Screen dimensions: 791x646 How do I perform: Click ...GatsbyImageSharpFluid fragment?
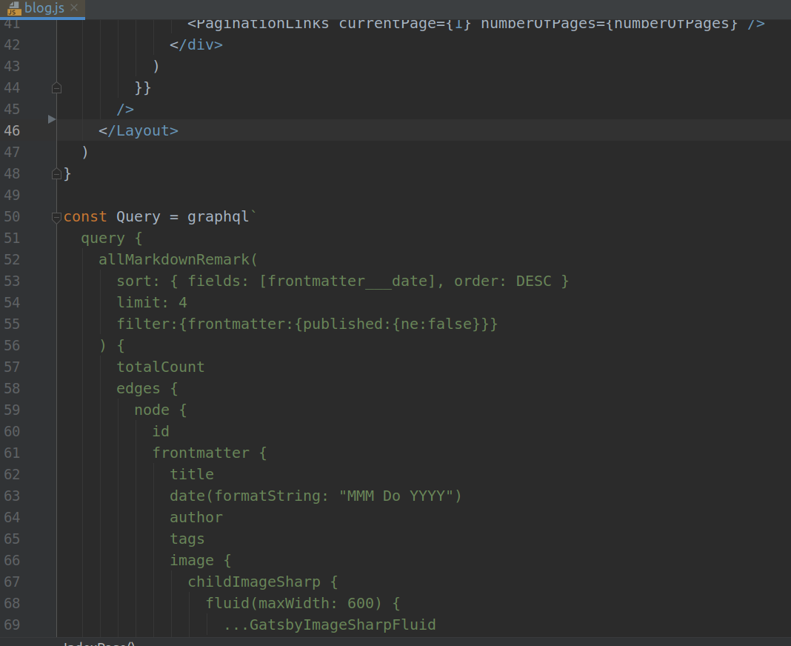coord(330,625)
